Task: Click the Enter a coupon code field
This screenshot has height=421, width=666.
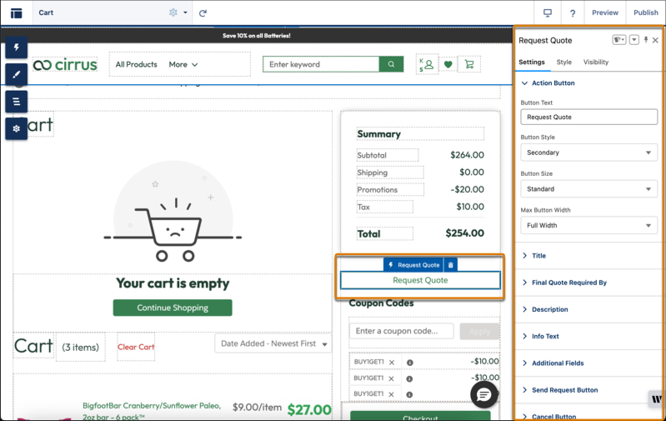Action: coord(402,331)
